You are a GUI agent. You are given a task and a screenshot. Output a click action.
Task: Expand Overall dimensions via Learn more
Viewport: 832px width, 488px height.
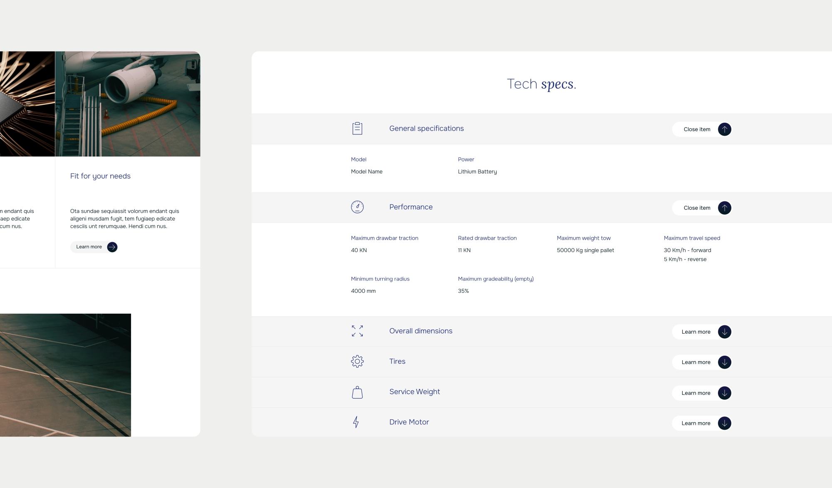click(x=702, y=332)
